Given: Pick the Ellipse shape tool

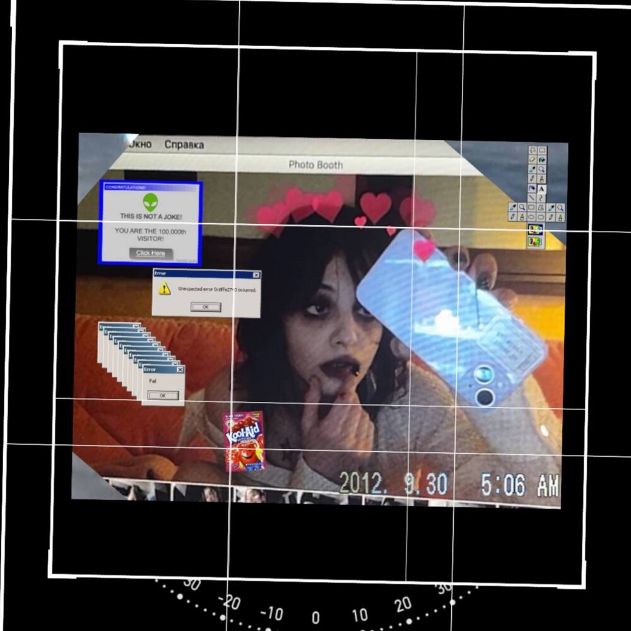Looking at the screenshot, I should tap(531, 217).
